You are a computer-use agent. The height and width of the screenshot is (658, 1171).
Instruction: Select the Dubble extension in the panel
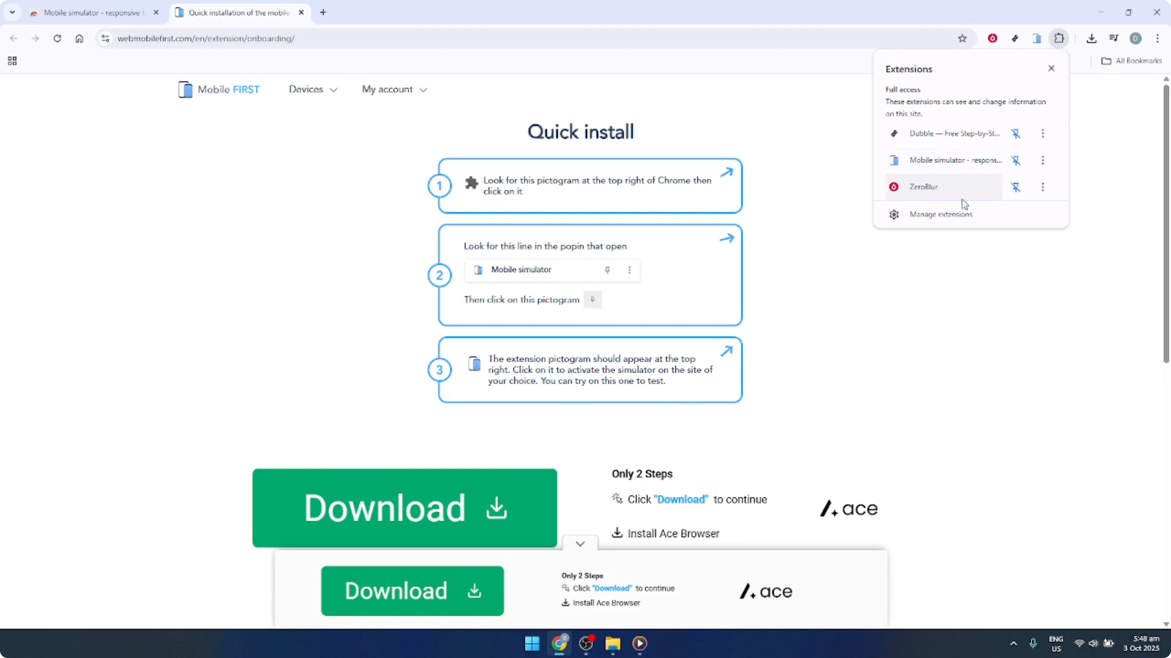tap(954, 134)
